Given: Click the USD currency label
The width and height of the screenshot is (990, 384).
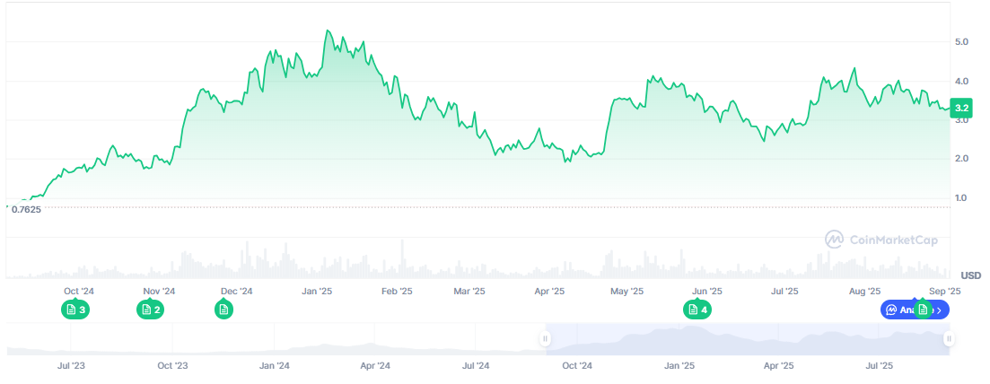Looking at the screenshot, I should (x=971, y=275).
